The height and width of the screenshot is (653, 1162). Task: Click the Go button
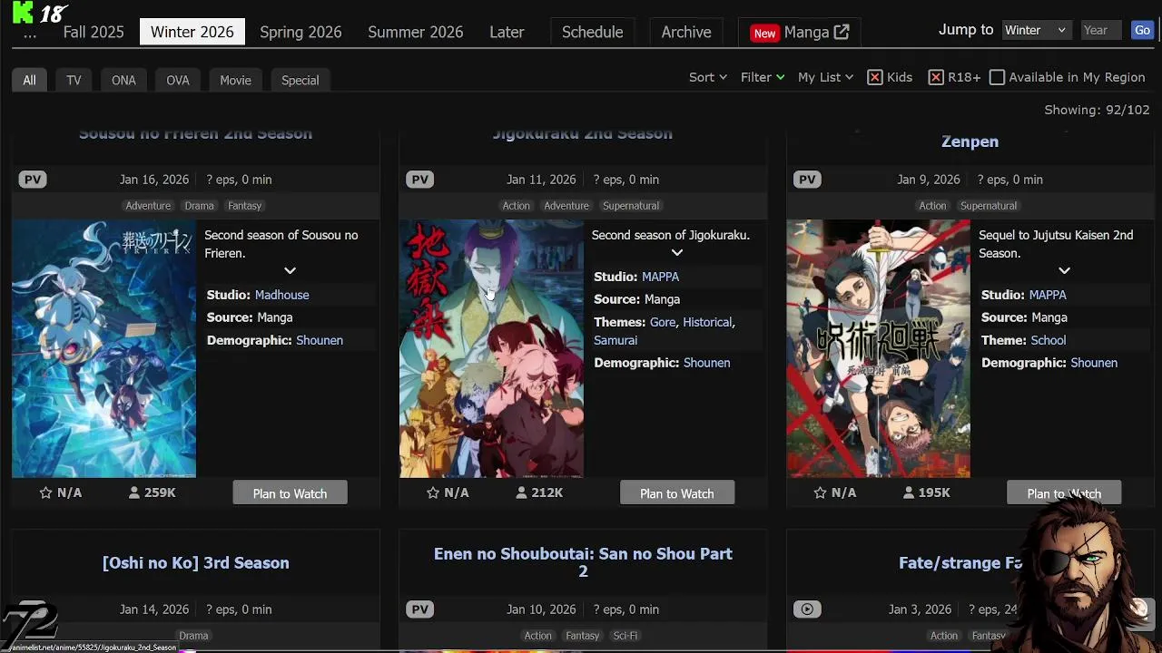pos(1142,30)
